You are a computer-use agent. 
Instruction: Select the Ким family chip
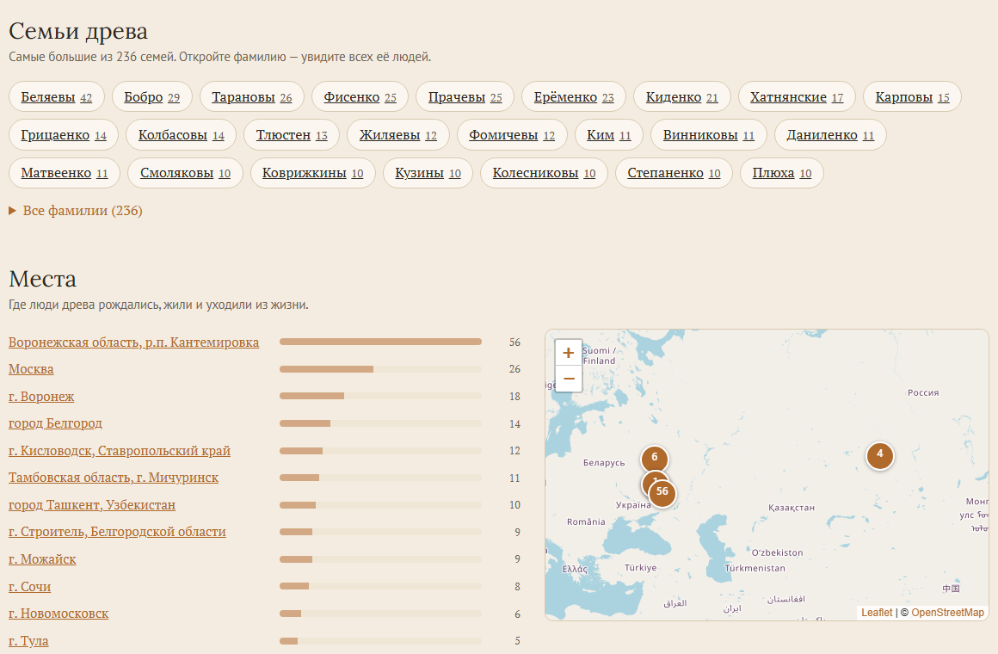(609, 135)
